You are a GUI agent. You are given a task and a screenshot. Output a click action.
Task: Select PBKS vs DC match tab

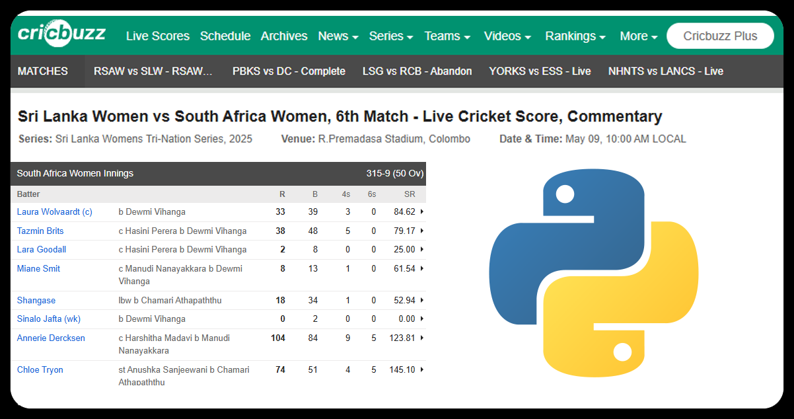pos(289,71)
